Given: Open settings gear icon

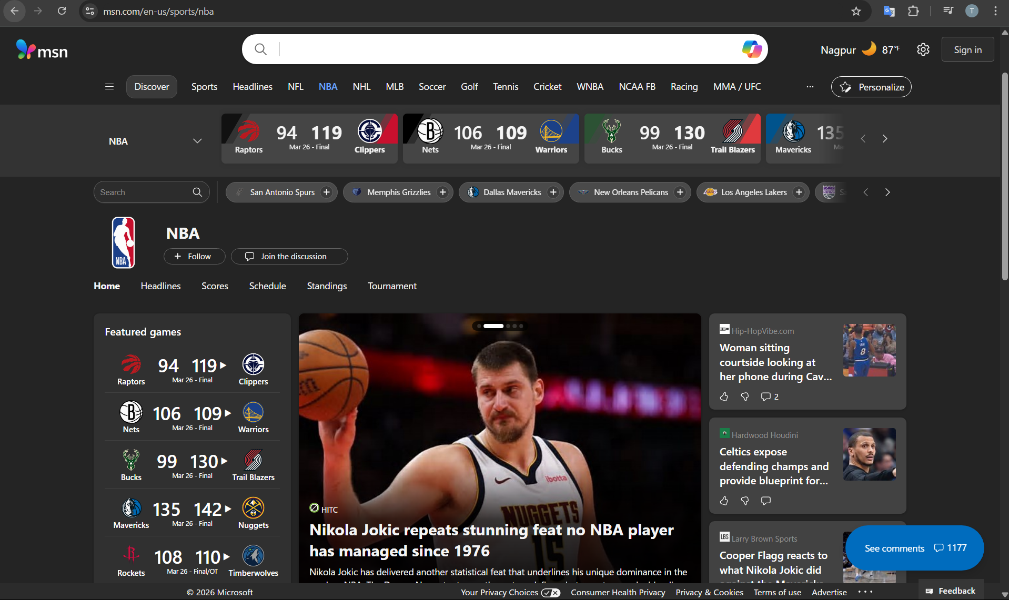Looking at the screenshot, I should [923, 49].
